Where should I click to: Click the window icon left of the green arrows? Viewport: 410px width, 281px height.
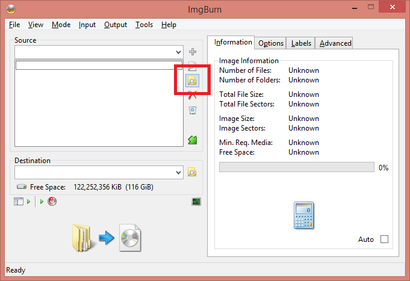(x=18, y=202)
